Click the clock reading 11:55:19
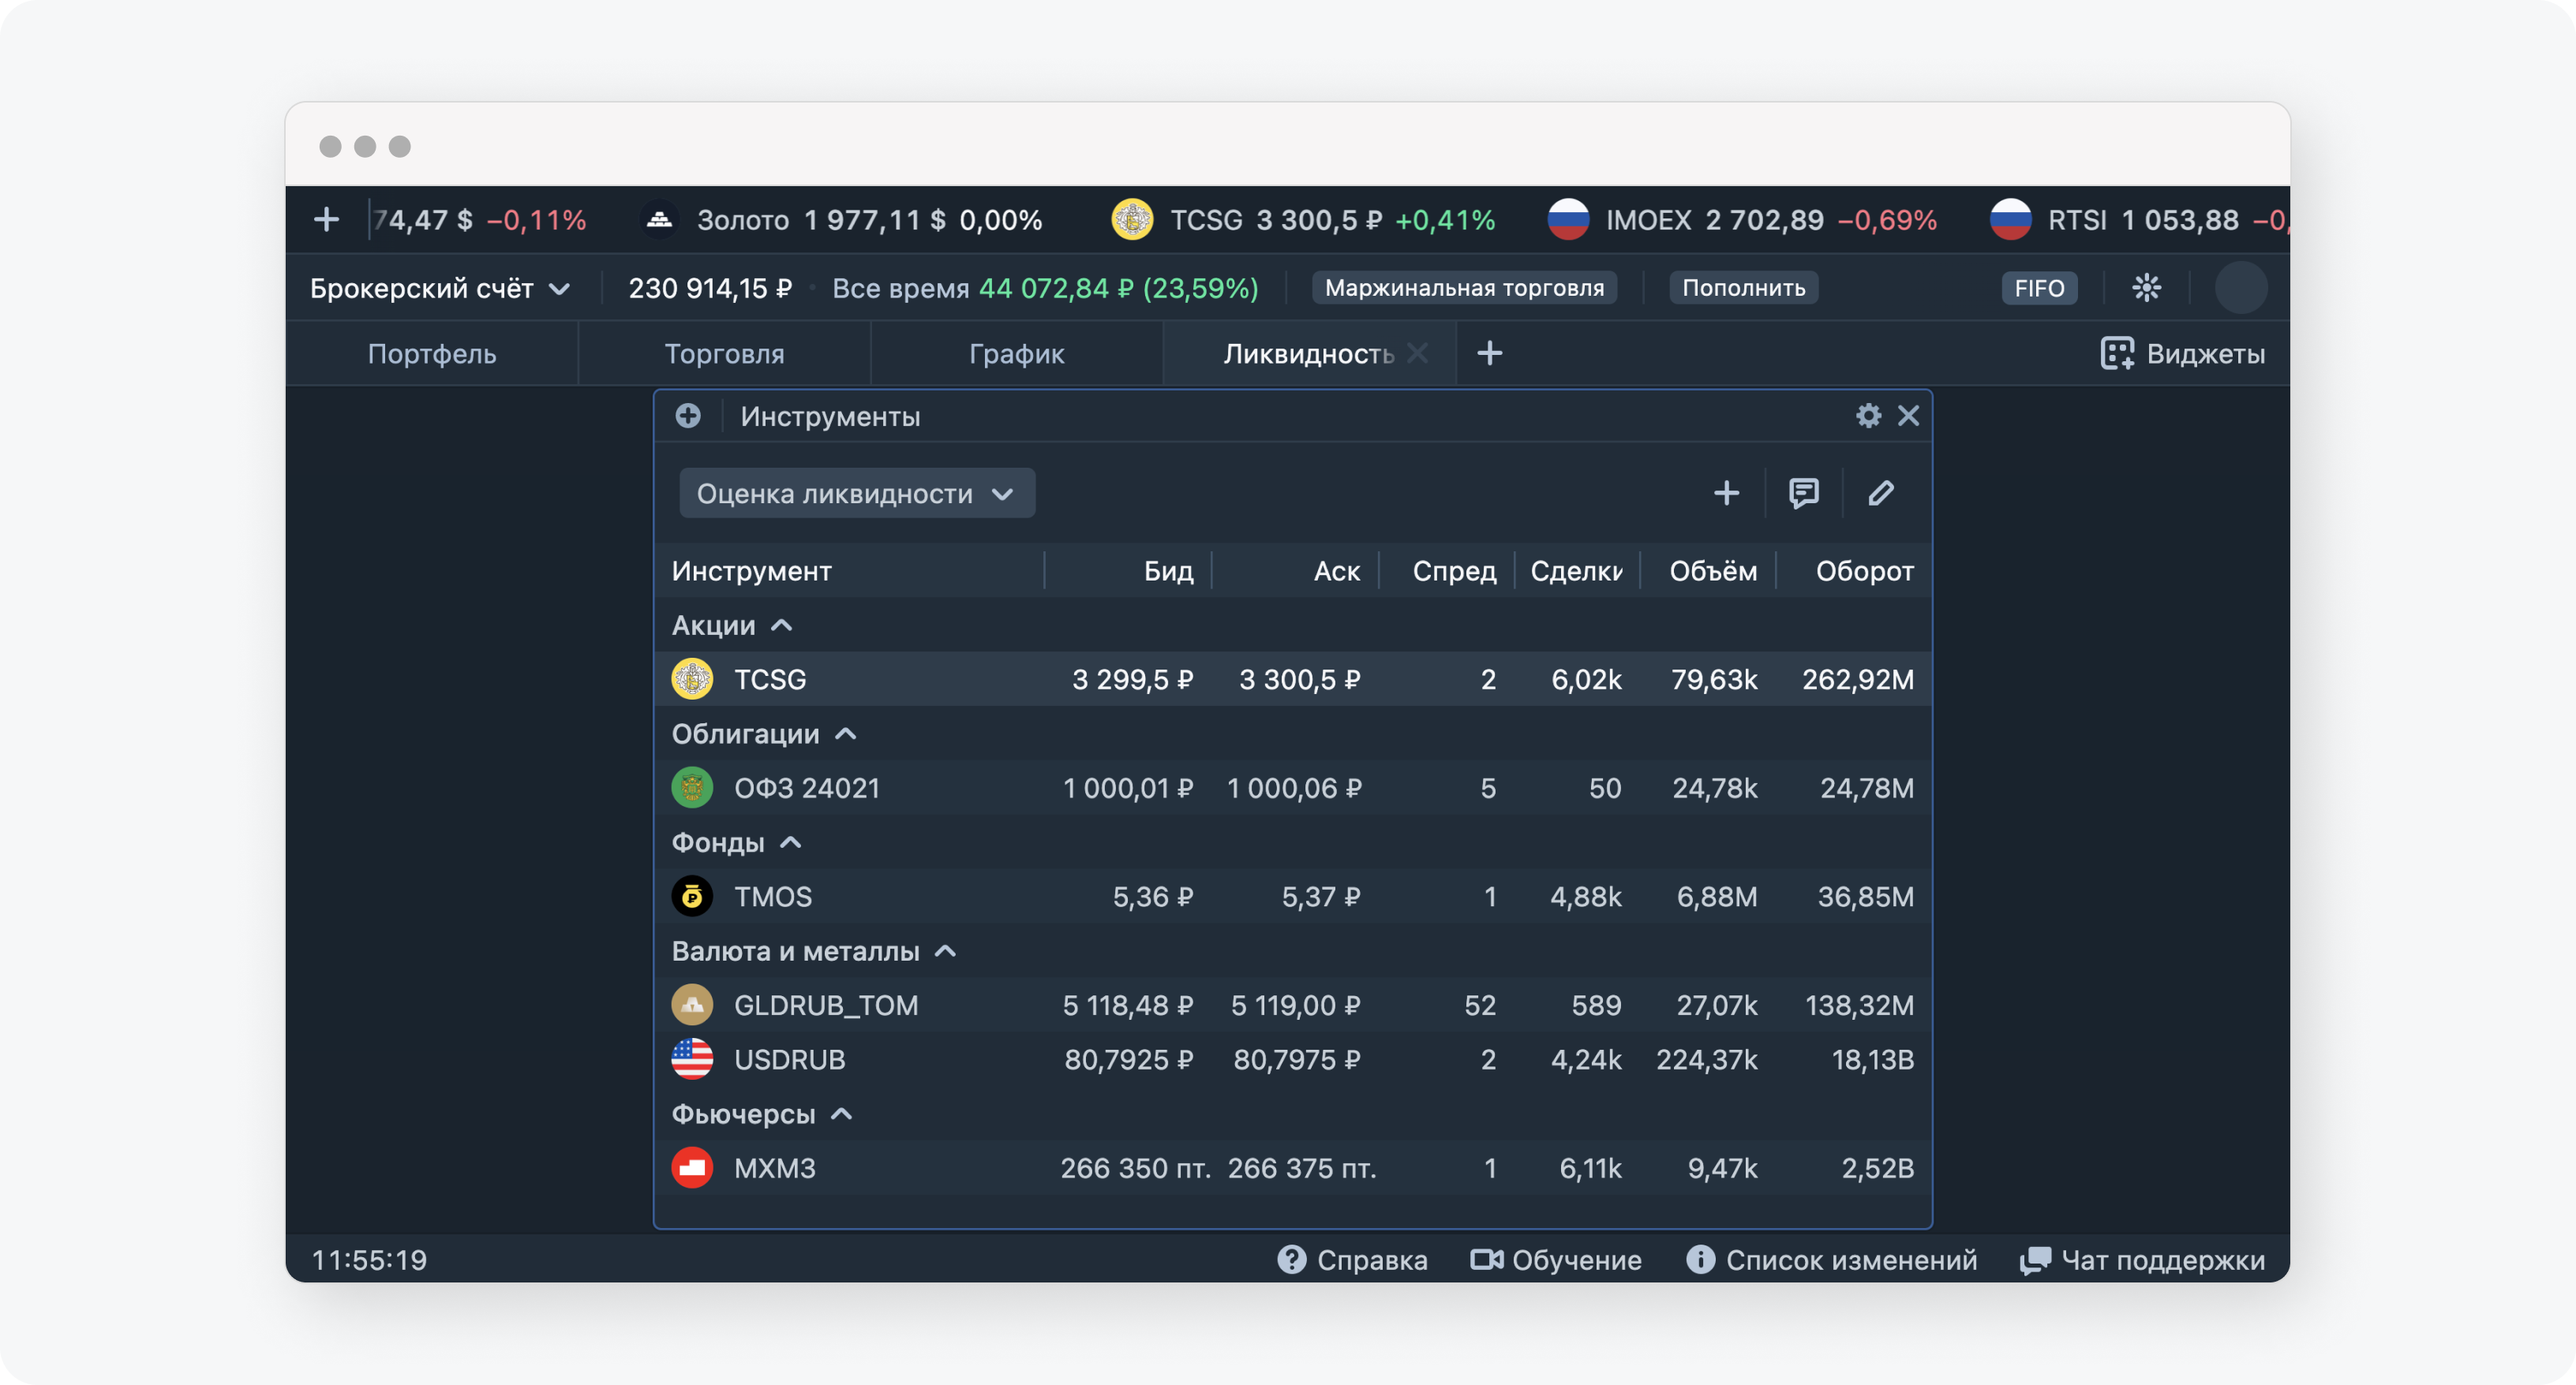This screenshot has height=1385, width=2576. click(369, 1260)
